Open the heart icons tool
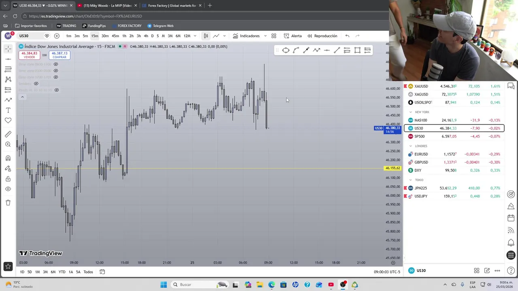Viewport: 518px width, 291px height. point(8,120)
